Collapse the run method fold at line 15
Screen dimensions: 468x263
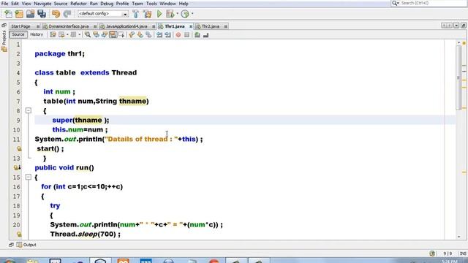click(29, 177)
